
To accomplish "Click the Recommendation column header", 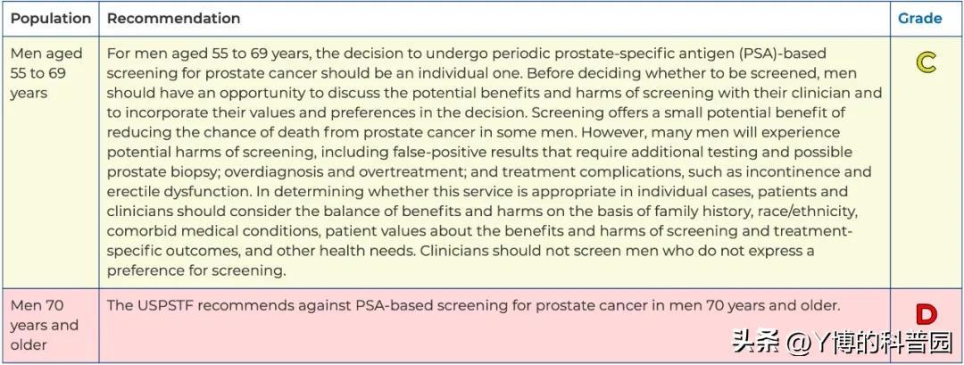I will (173, 19).
